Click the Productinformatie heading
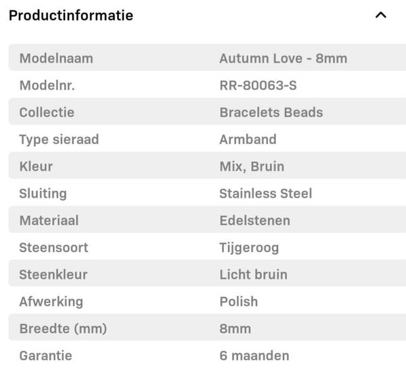 pos(71,15)
